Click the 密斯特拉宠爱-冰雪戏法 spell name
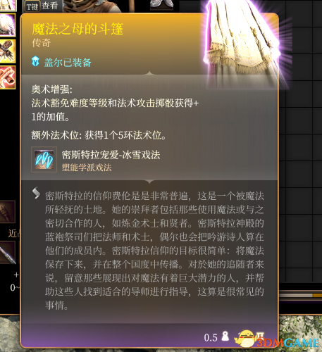This screenshot has height=352, width=322. [111, 155]
